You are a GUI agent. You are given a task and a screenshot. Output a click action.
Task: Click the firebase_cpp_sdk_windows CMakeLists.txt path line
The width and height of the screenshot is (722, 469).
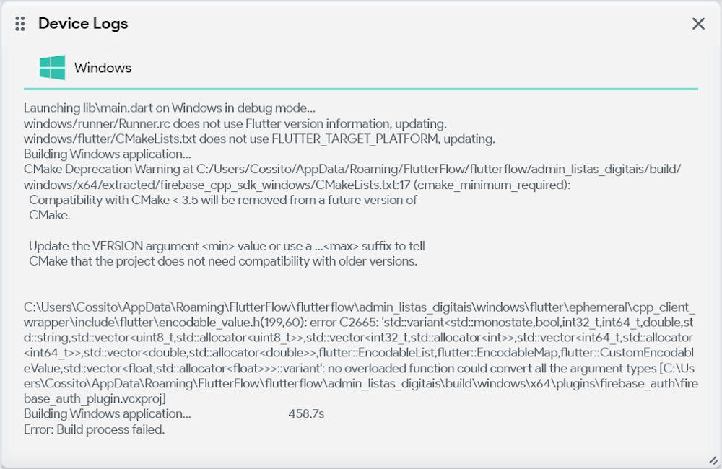297,185
